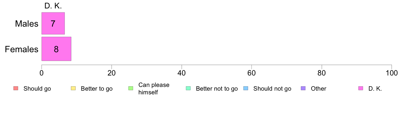Screen dimensions: 401x124
Task: Click the Better not to go legend text
Action: click(x=217, y=89)
